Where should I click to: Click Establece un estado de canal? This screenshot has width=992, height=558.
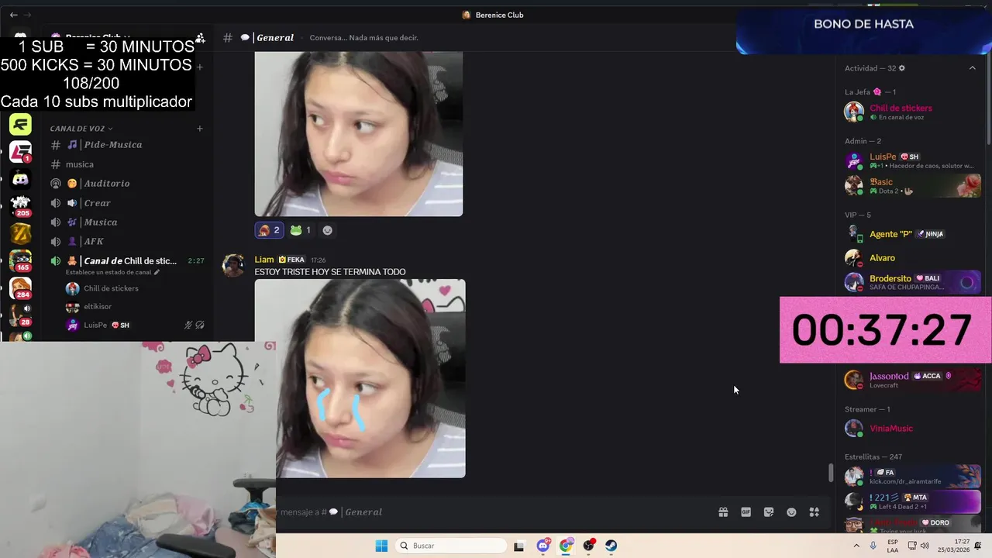[x=108, y=272]
